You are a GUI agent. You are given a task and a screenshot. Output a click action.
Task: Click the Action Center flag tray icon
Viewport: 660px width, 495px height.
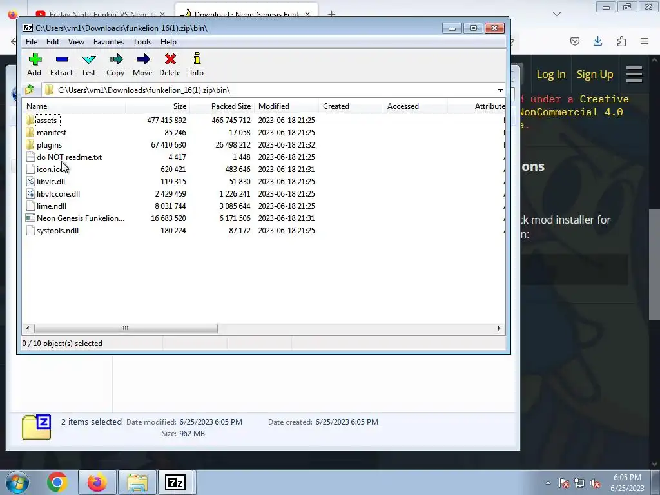pyautogui.click(x=564, y=483)
